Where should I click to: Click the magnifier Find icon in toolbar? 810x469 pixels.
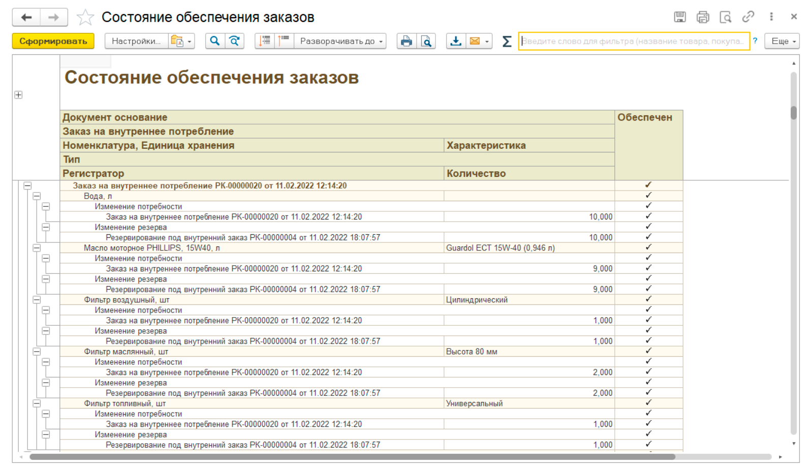(215, 41)
